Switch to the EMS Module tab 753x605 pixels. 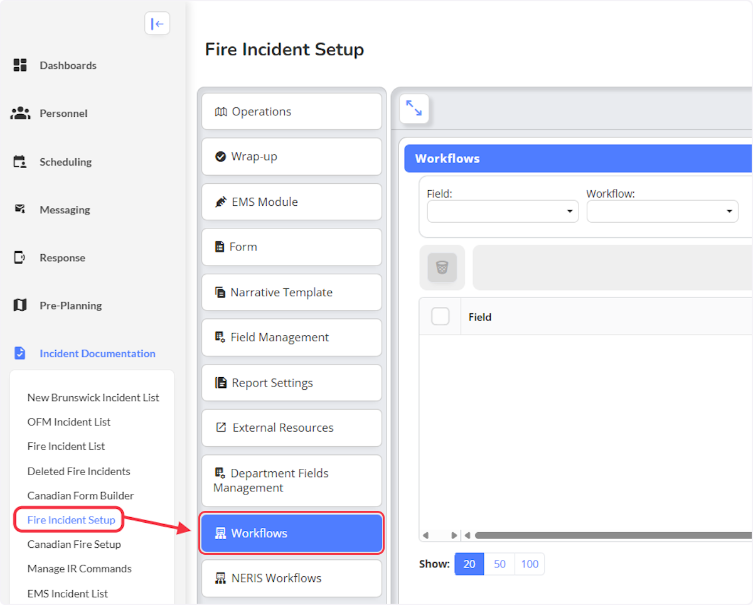[292, 202]
